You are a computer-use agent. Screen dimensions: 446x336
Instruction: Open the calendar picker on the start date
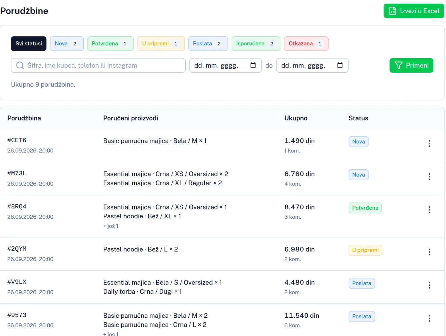click(253, 65)
